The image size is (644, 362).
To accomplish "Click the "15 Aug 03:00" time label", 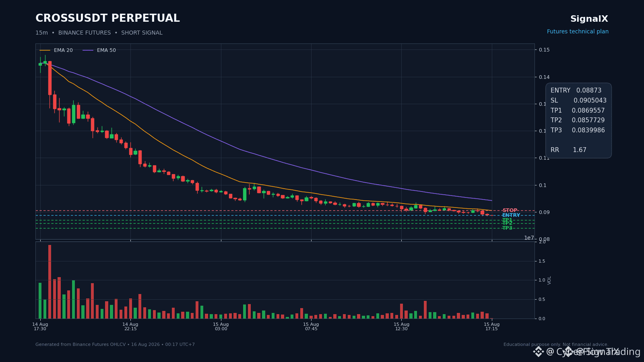I will 221,327.
